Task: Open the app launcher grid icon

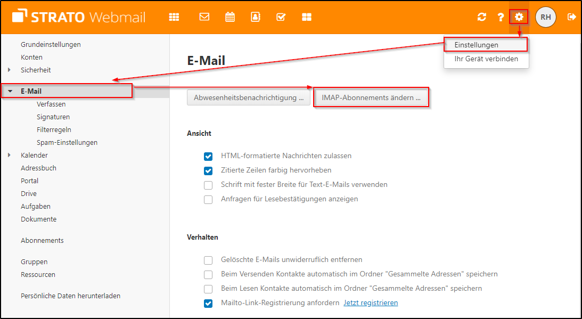Action: (174, 17)
